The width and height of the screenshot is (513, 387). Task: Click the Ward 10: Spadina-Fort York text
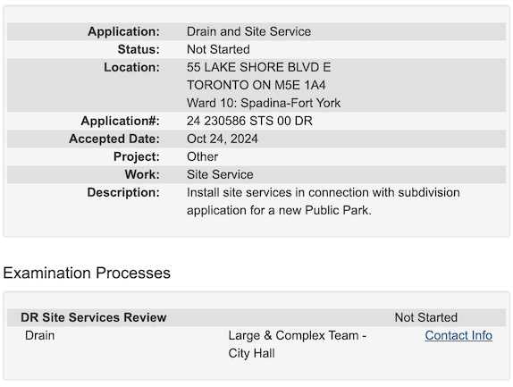click(x=264, y=103)
